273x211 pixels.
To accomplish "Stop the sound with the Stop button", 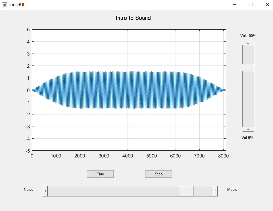I will pos(159,174).
